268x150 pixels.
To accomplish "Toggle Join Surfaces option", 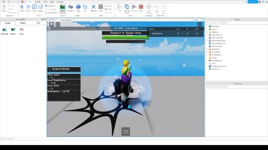I will (x=52, y=12).
